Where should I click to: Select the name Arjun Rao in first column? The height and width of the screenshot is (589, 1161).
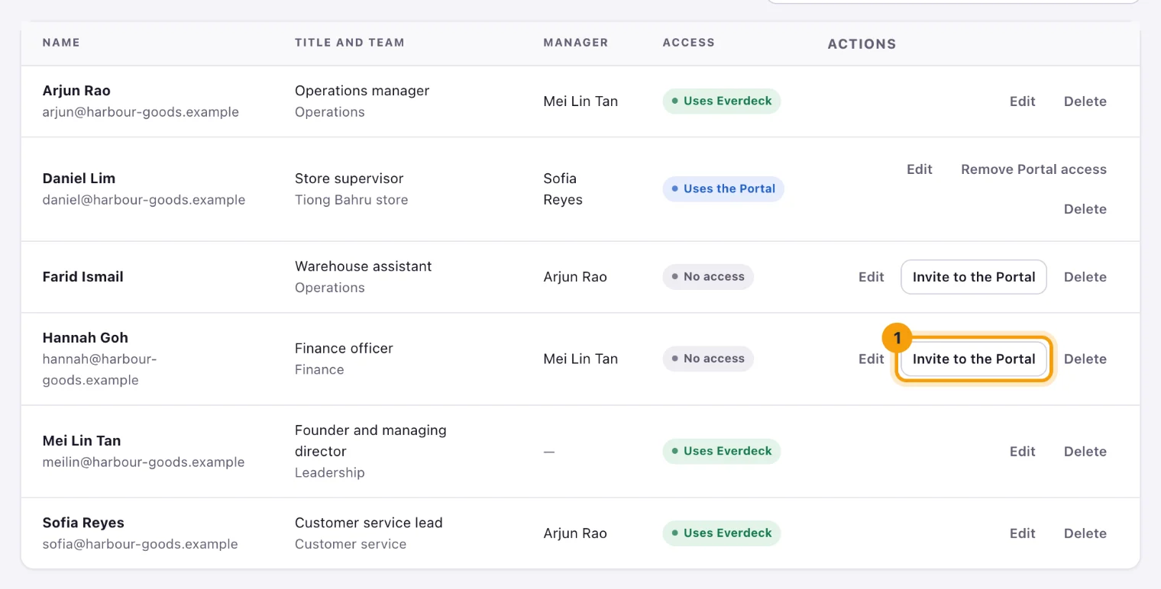(76, 91)
